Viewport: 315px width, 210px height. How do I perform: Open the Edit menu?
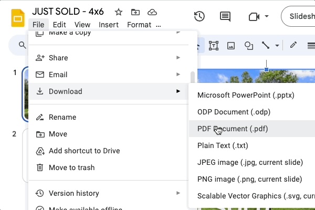point(59,25)
